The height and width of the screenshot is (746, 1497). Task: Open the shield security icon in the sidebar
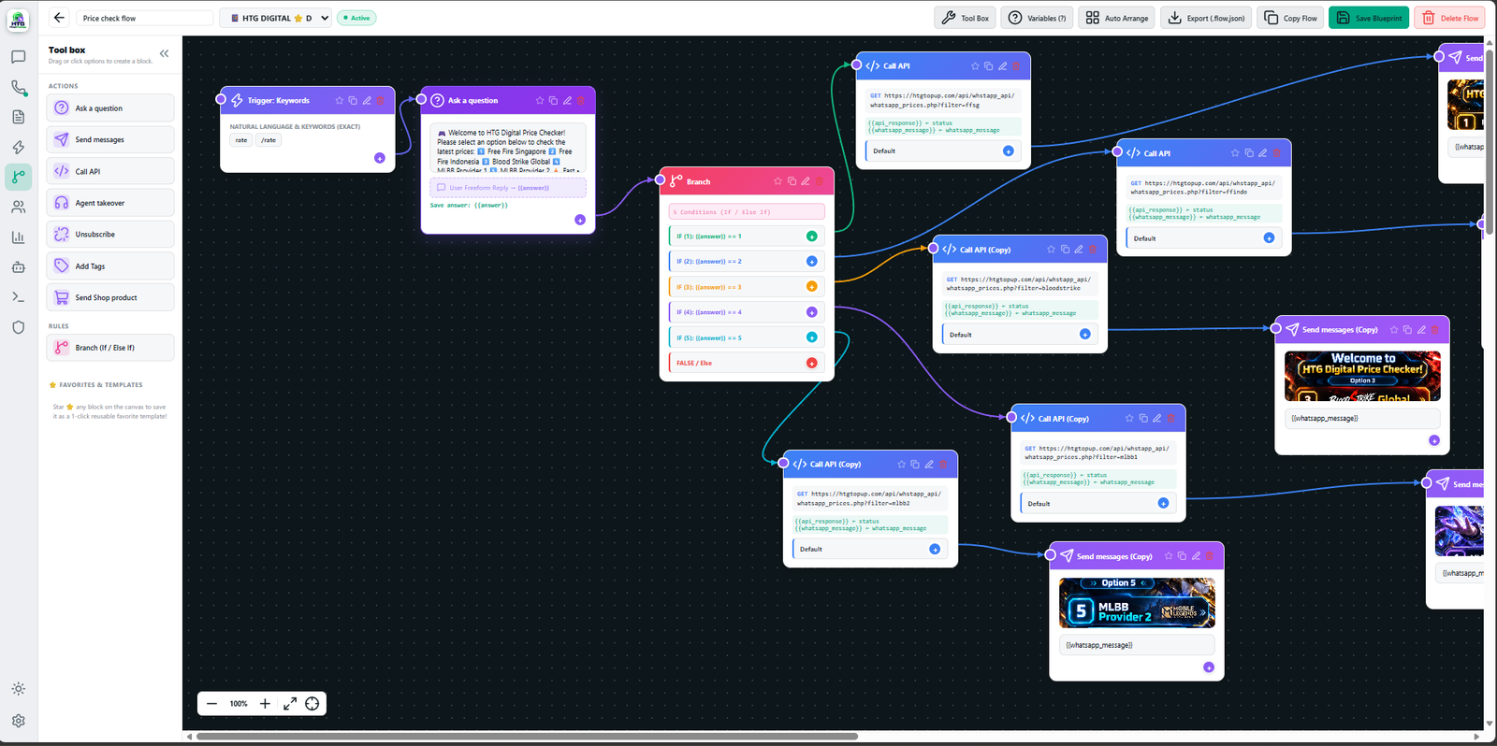click(x=18, y=327)
